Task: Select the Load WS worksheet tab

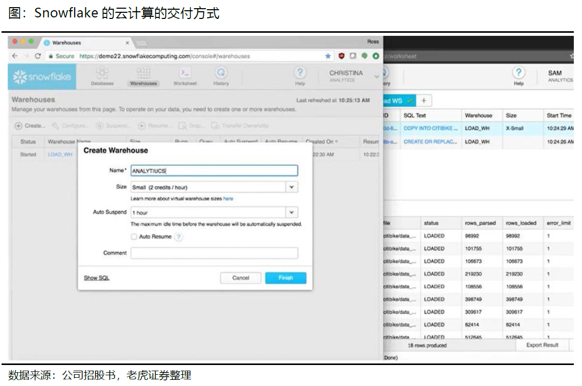Action: pos(399,101)
